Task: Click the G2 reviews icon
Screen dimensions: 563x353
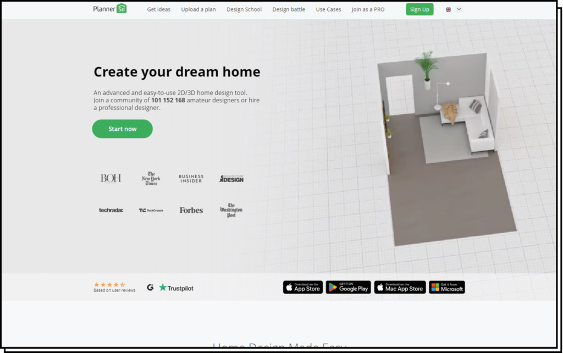Action: 150,287
